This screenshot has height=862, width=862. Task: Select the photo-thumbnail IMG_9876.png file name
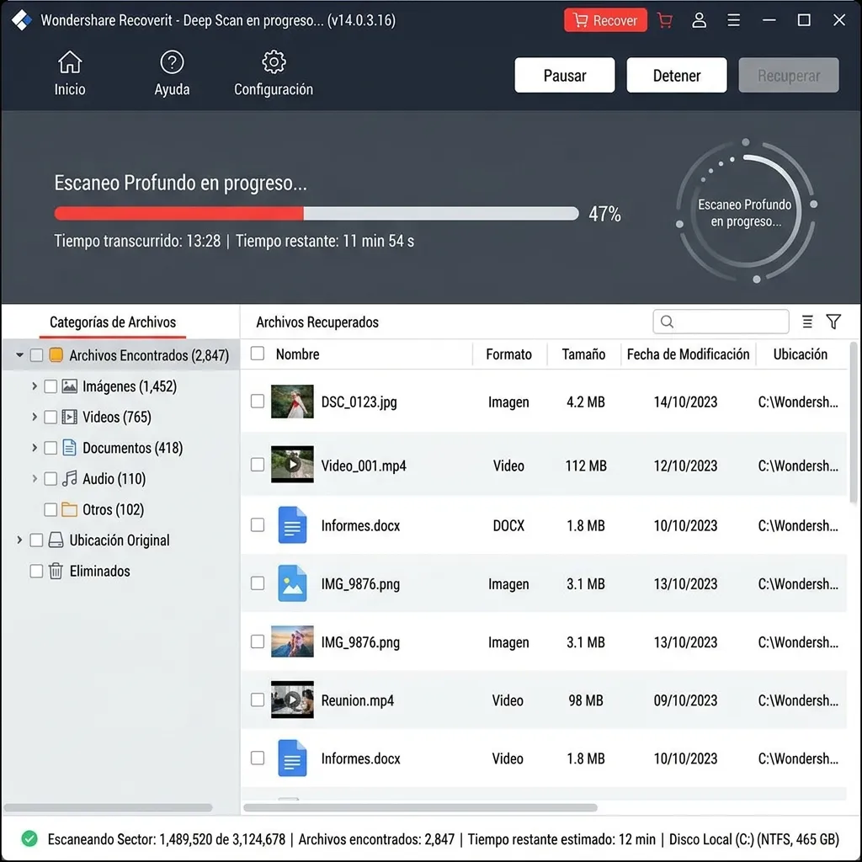(x=360, y=642)
